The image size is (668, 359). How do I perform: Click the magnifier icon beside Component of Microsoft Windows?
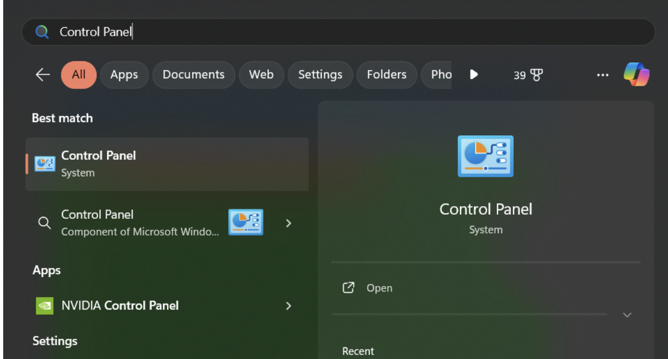point(44,223)
